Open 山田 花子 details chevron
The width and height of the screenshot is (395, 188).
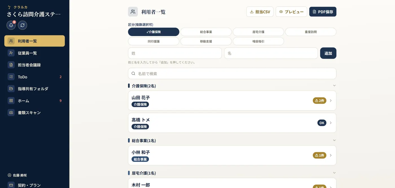[x=331, y=101]
